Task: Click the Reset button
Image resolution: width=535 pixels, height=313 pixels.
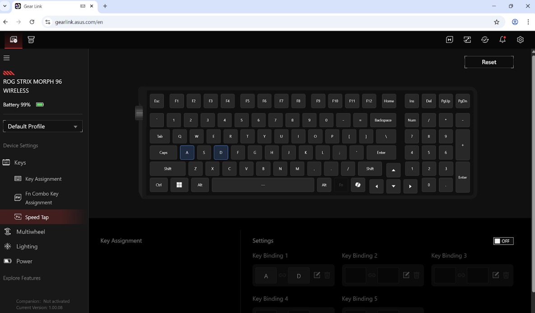Action: coord(489,62)
